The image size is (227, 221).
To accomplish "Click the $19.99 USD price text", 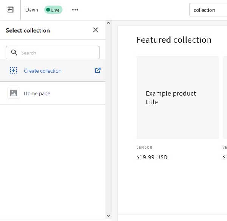I will coord(152,157).
